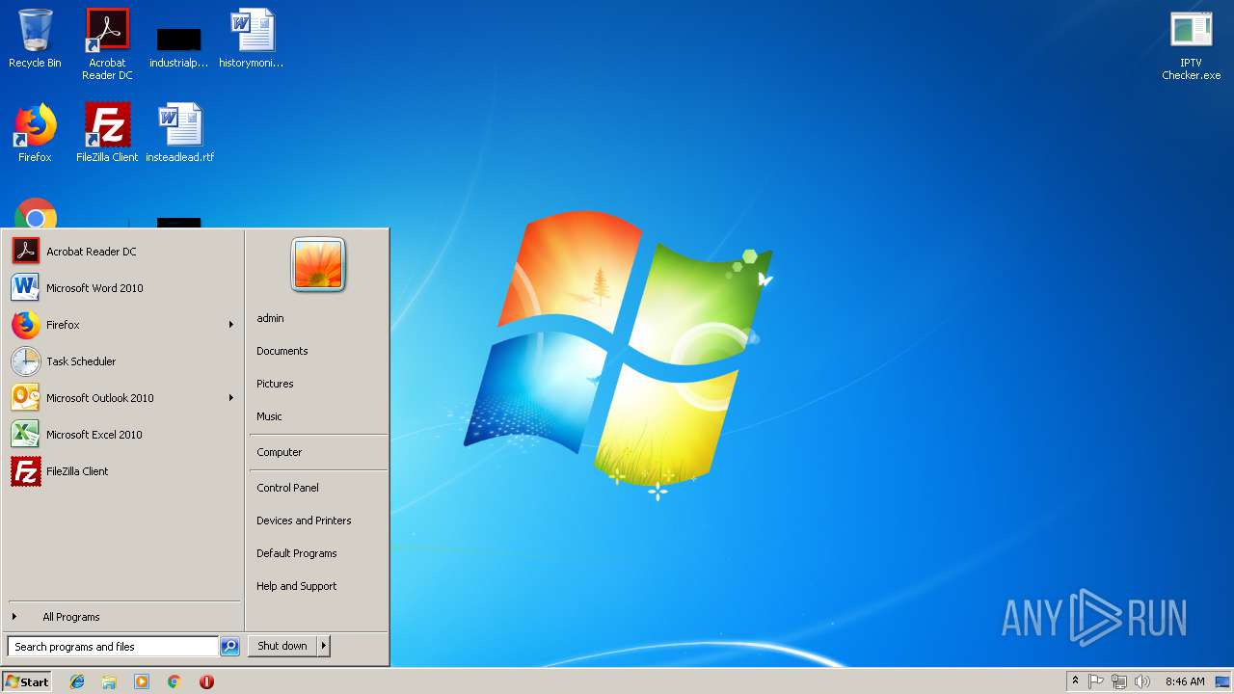Click the search magnifier button
The image size is (1234, 694).
(229, 647)
